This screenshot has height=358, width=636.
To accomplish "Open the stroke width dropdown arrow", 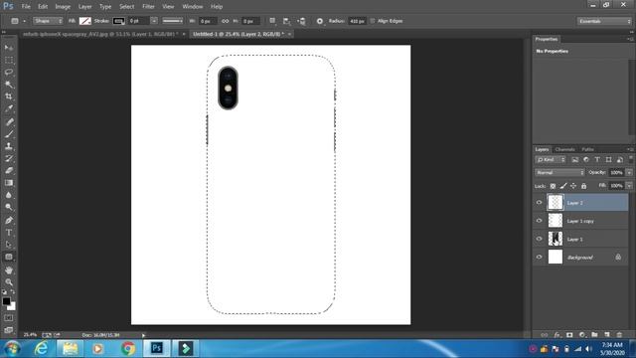I will [x=154, y=21].
